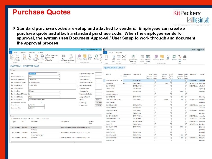
Task: Open Buy-from Vendor No. dropdown
Action: pos(59,77)
